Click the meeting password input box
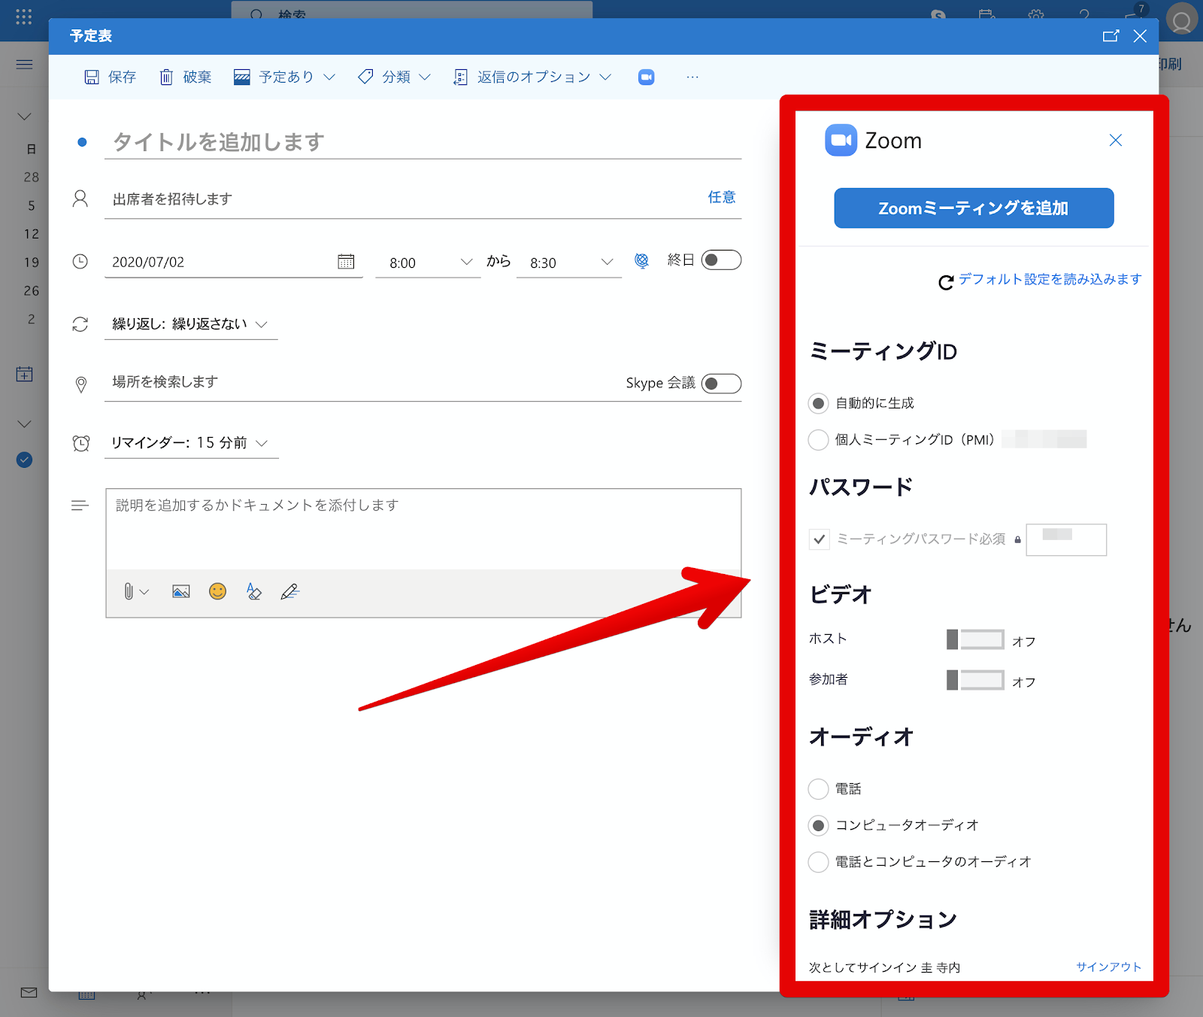The height and width of the screenshot is (1017, 1203). (1066, 539)
